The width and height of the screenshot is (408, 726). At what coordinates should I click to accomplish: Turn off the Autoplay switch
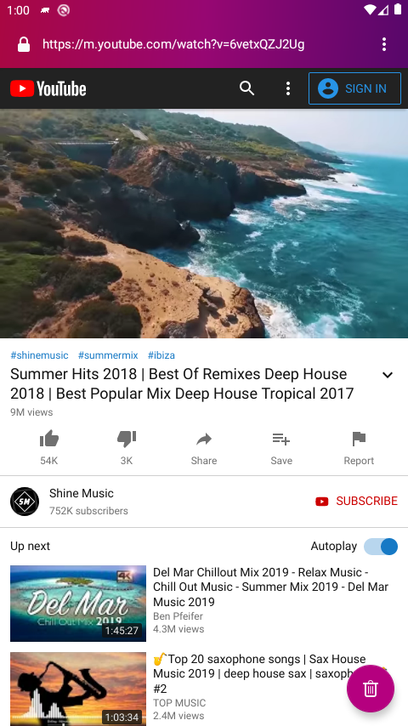pyautogui.click(x=381, y=547)
